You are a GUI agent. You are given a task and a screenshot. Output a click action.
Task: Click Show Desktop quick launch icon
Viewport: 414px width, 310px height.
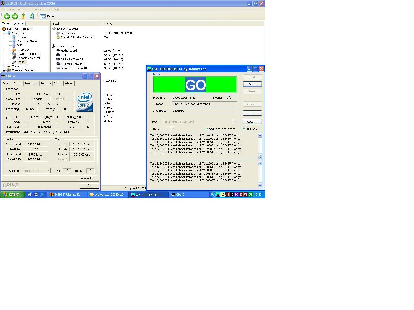coord(30,195)
